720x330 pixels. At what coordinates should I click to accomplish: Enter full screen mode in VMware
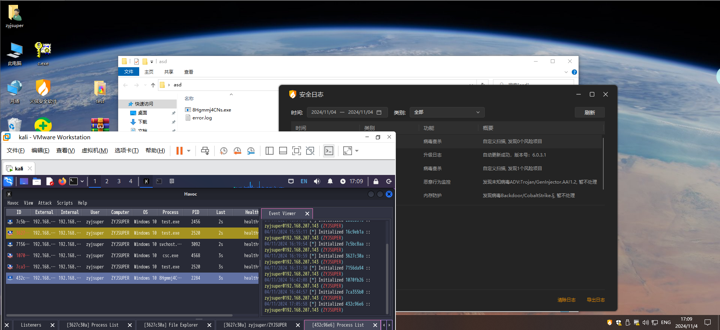tap(296, 151)
